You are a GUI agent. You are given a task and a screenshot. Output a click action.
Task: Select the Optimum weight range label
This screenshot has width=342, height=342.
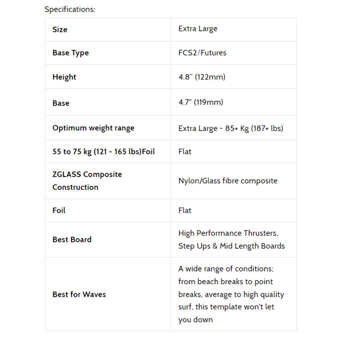(x=94, y=128)
